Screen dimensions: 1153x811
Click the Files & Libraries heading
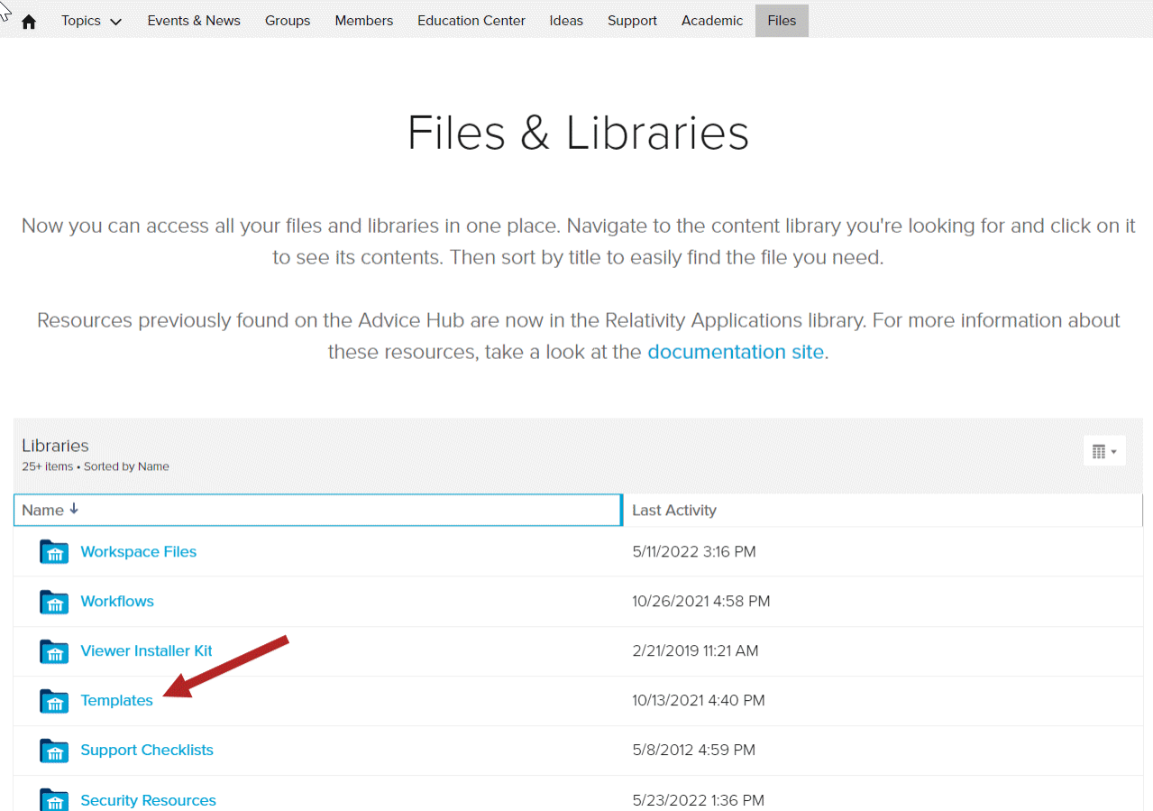pos(578,133)
